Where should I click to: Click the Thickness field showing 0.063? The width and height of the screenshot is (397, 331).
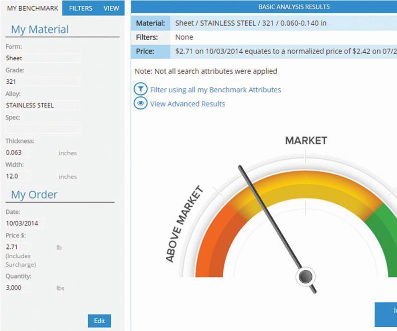pyautogui.click(x=18, y=152)
